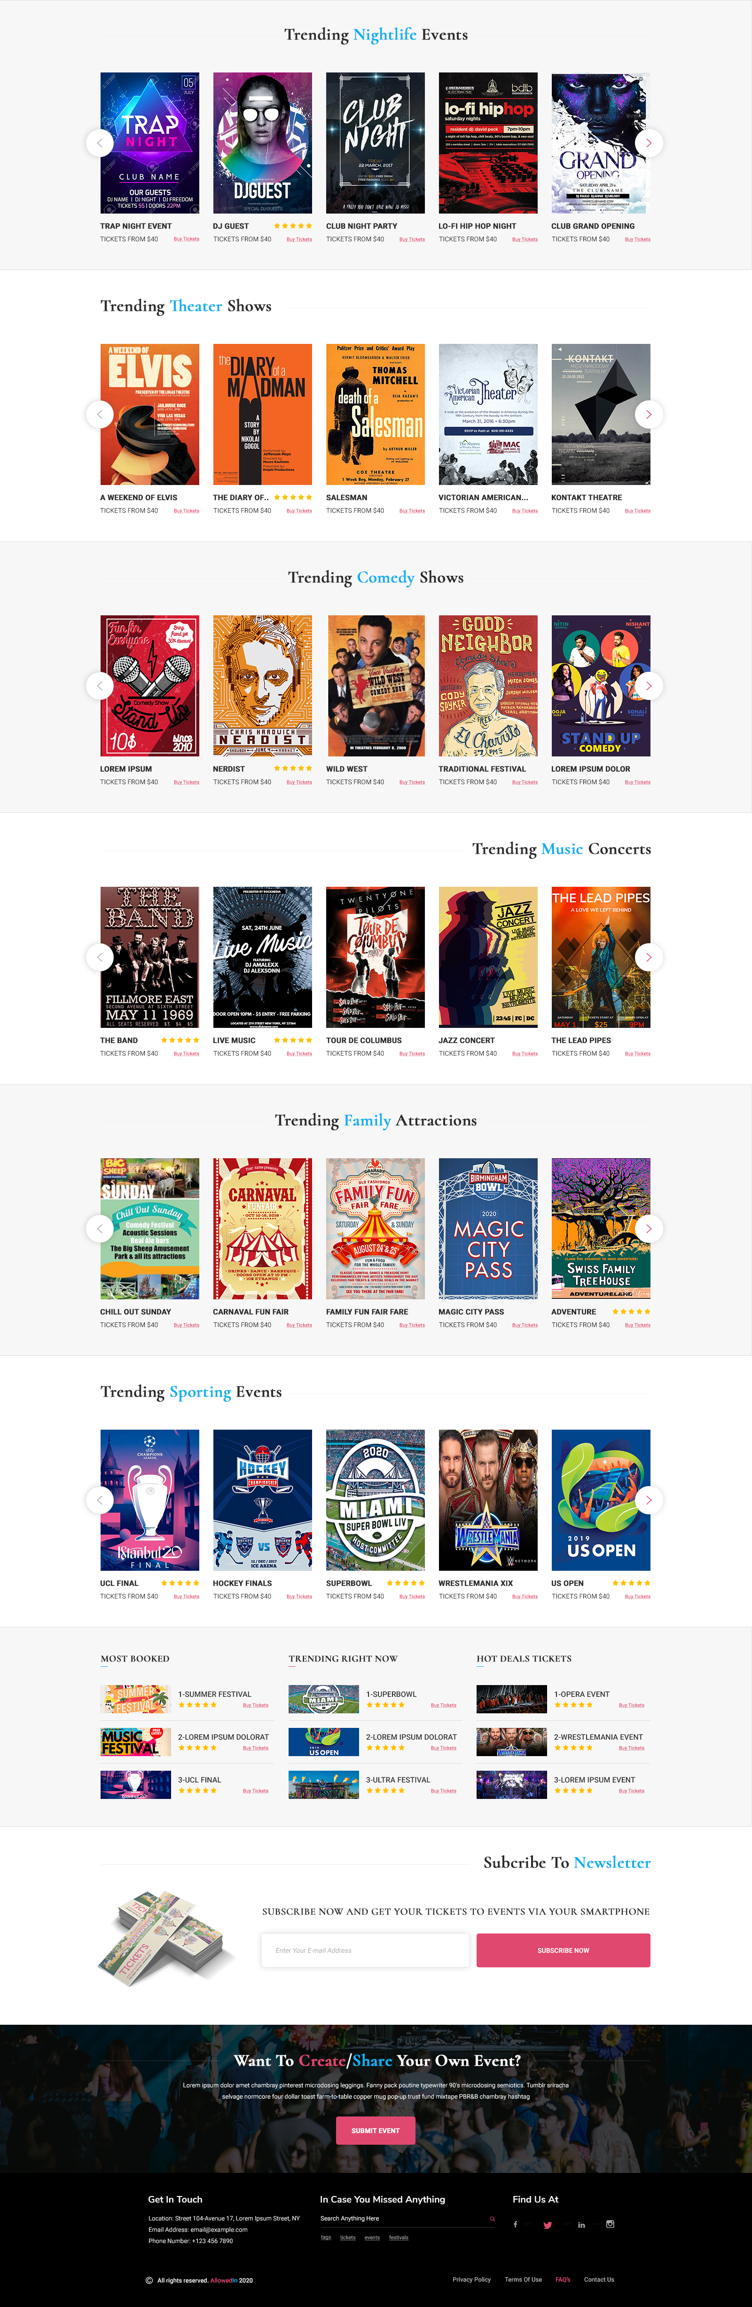
Task: Click in the Enter Your E-mail Address field
Action: (365, 1949)
